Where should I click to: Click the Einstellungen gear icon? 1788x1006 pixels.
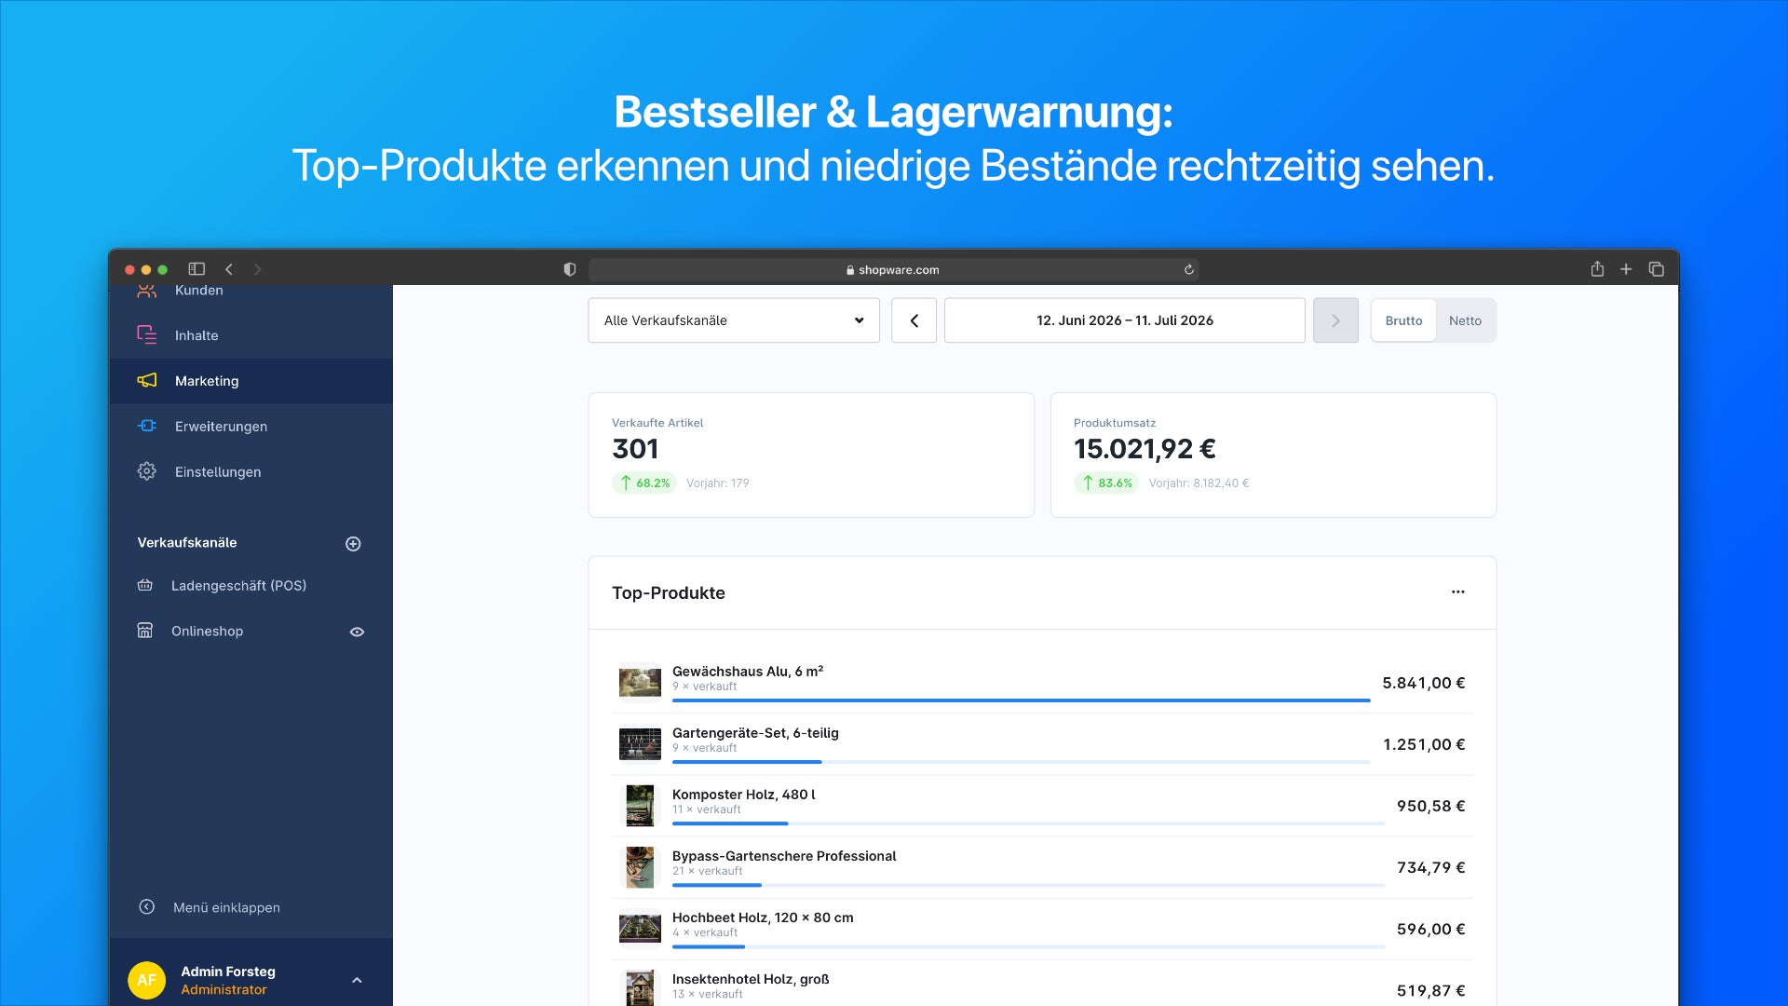coord(146,471)
